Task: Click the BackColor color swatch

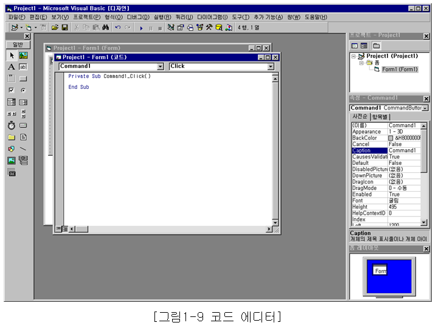Action: (x=390, y=138)
